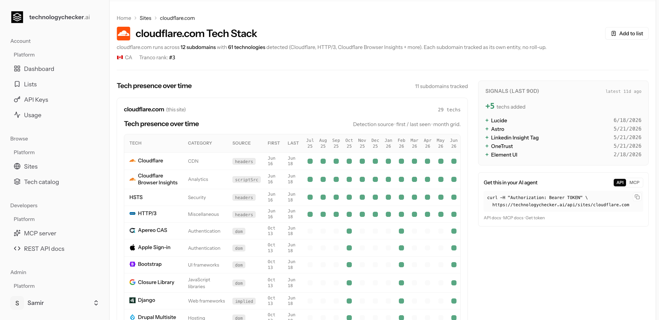Open MCP server sparkle icon
659x320 pixels.
click(17, 233)
